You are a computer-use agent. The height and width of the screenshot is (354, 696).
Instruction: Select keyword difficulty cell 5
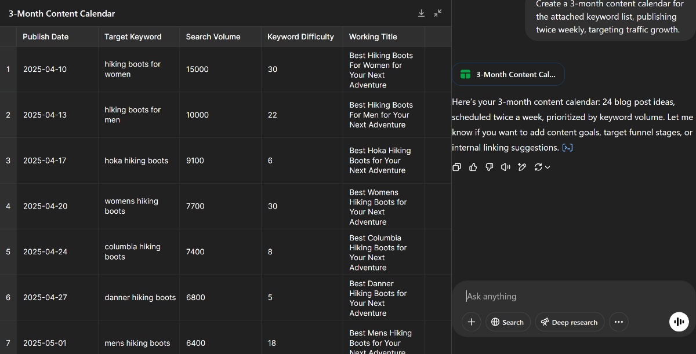302,297
